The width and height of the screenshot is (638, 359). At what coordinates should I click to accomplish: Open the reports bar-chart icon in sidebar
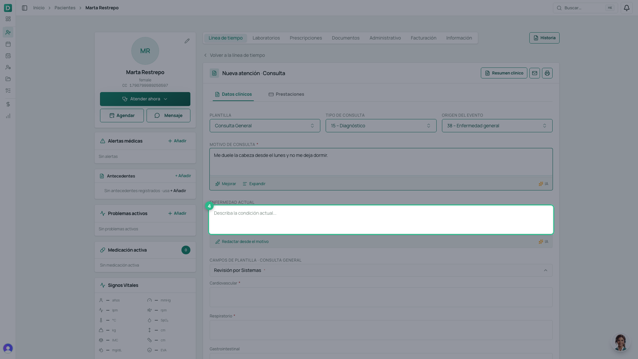(x=8, y=116)
